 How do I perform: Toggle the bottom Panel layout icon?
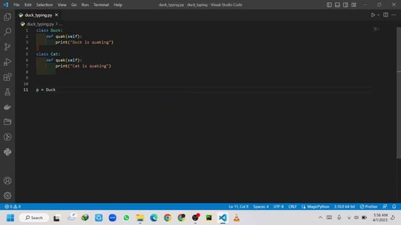coord(337,5)
